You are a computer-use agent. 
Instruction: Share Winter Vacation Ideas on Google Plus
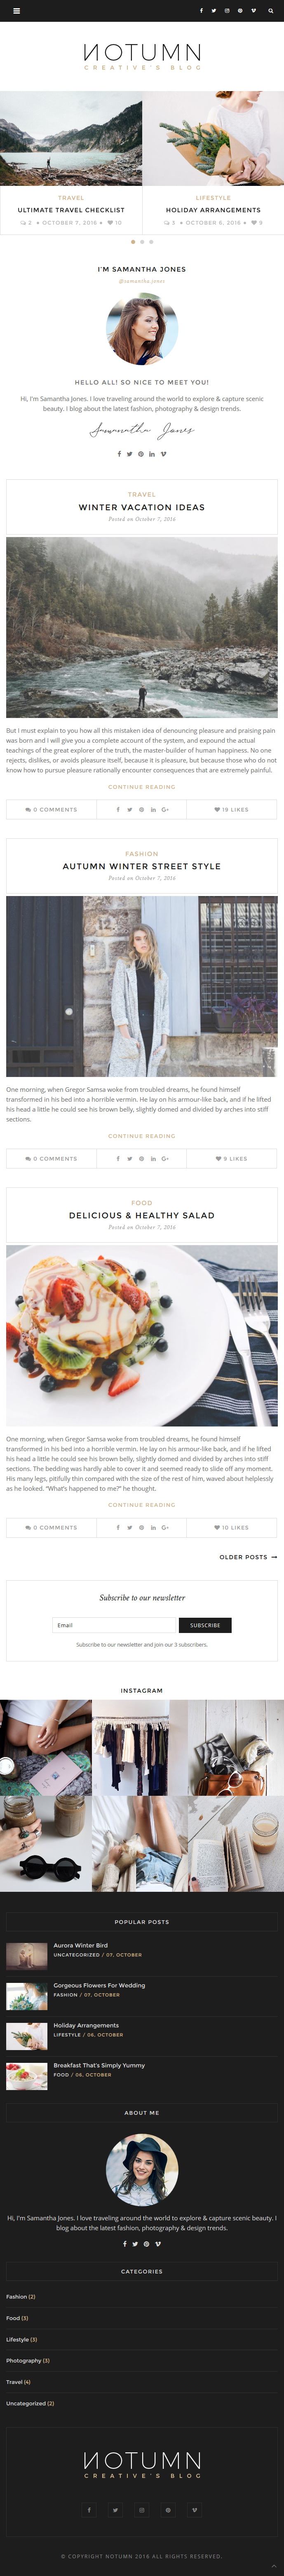point(165,809)
